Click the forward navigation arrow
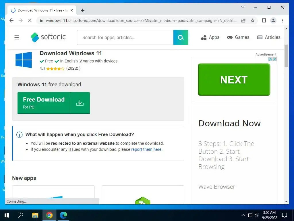 coord(21,20)
